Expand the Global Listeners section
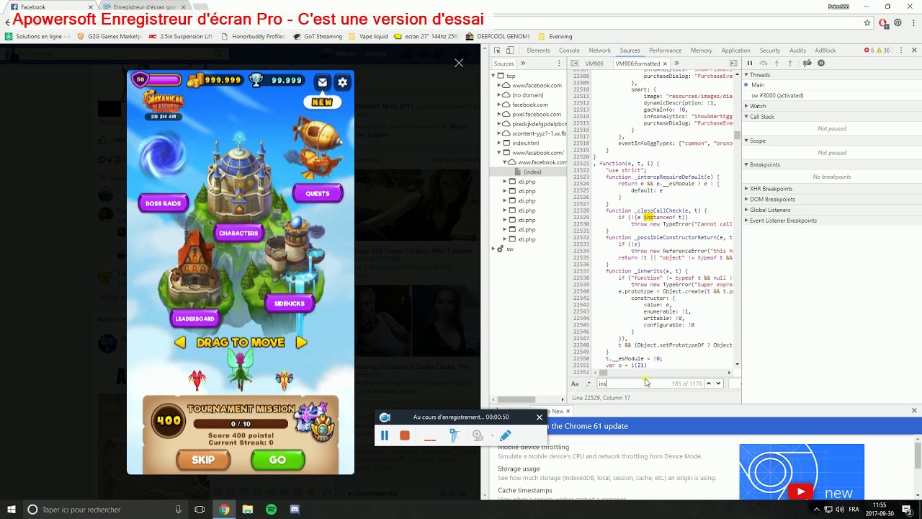Viewport: 922px width, 519px height. pos(831,210)
